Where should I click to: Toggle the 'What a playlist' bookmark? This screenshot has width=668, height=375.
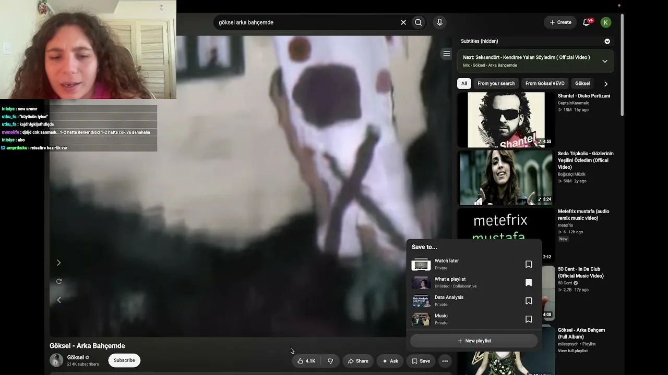click(529, 283)
